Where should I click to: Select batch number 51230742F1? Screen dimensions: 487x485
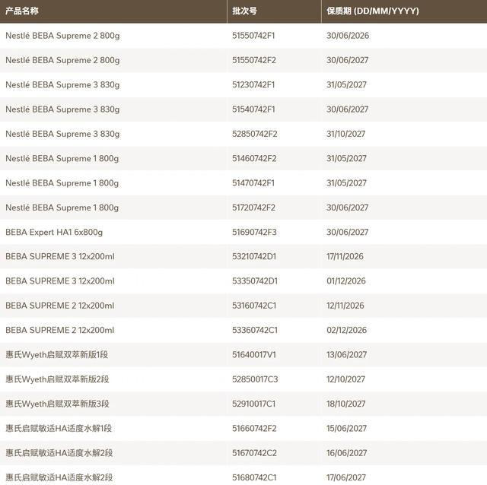point(253,84)
